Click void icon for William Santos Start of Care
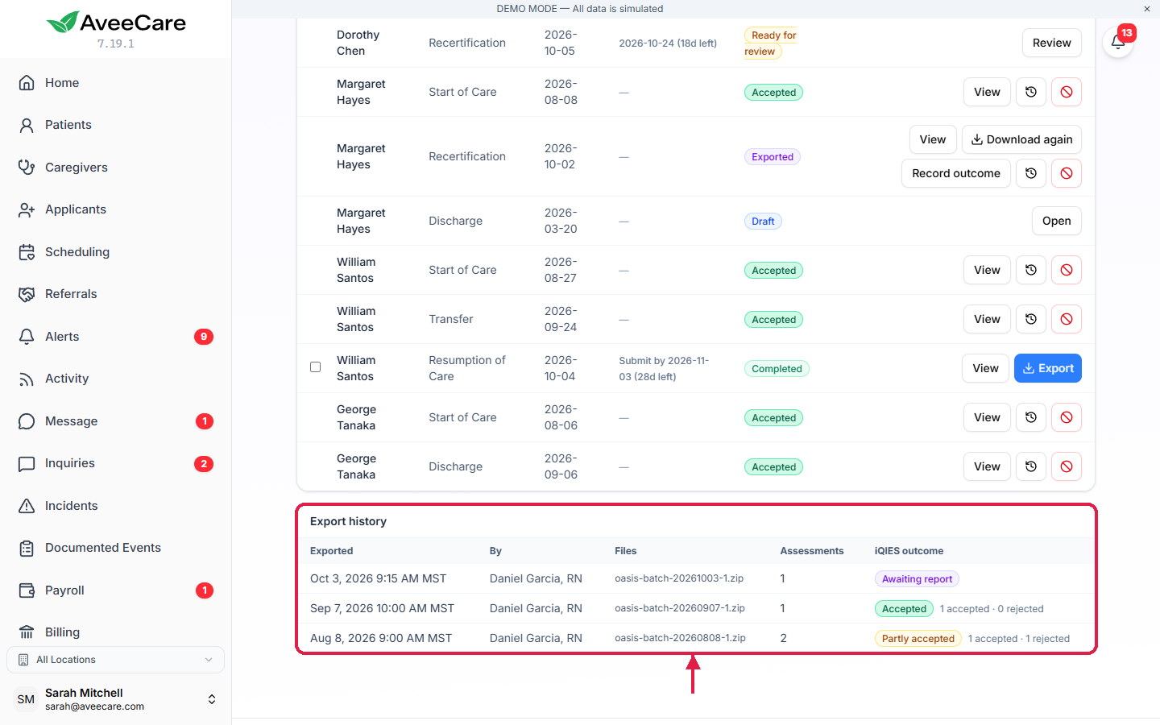The width and height of the screenshot is (1160, 725). [x=1067, y=270]
